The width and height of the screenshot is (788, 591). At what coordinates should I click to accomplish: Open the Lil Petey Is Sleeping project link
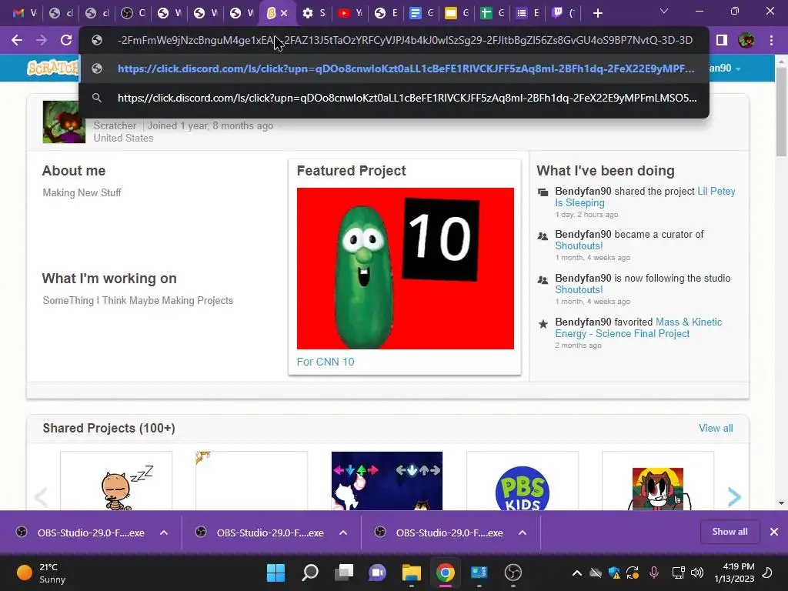pos(645,197)
